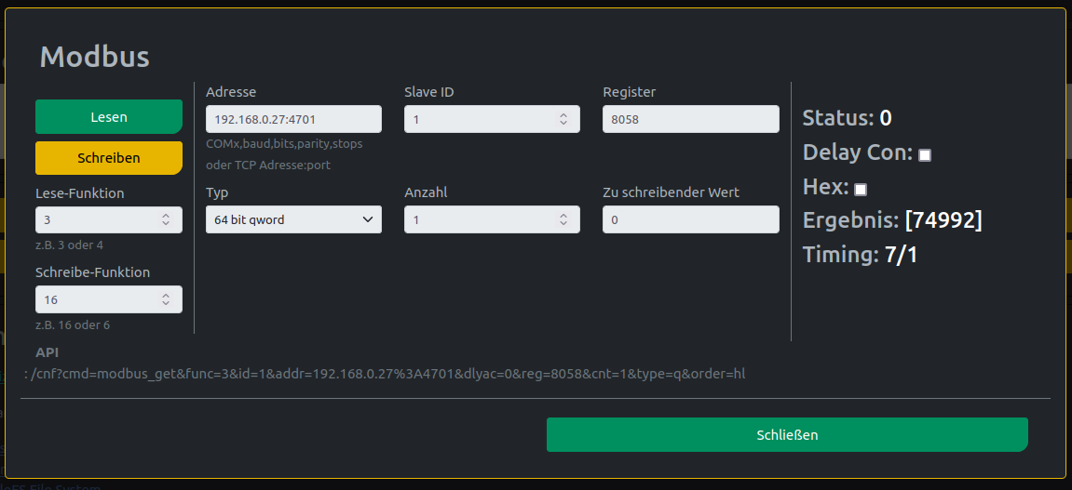Close the dialog with Schließen

click(787, 435)
